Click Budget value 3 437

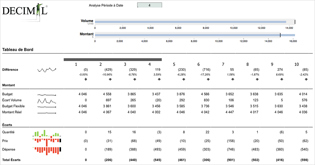156,94
